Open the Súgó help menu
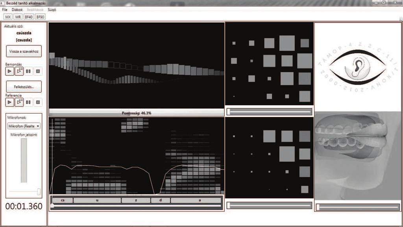403x227 pixels. (x=52, y=9)
